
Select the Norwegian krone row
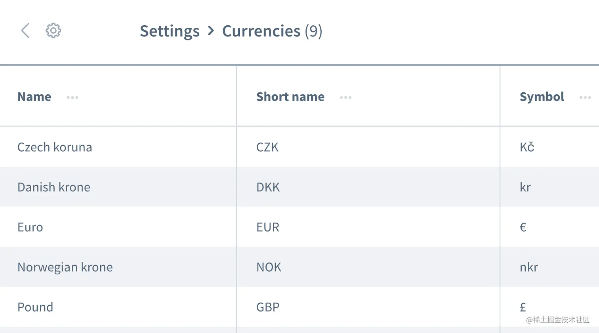pyautogui.click(x=65, y=267)
